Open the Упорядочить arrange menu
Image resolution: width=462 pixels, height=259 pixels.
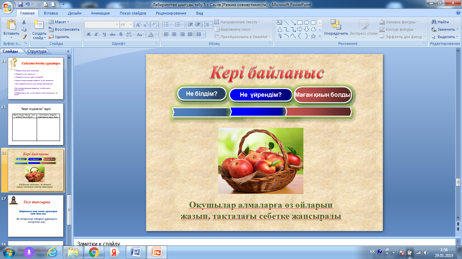(x=336, y=28)
